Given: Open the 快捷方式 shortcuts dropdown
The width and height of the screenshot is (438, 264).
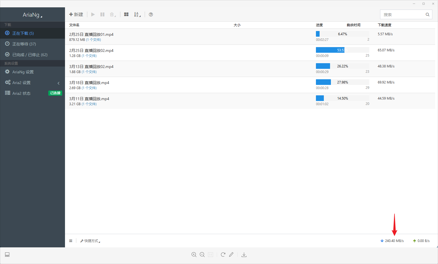Looking at the screenshot, I should pos(90,241).
